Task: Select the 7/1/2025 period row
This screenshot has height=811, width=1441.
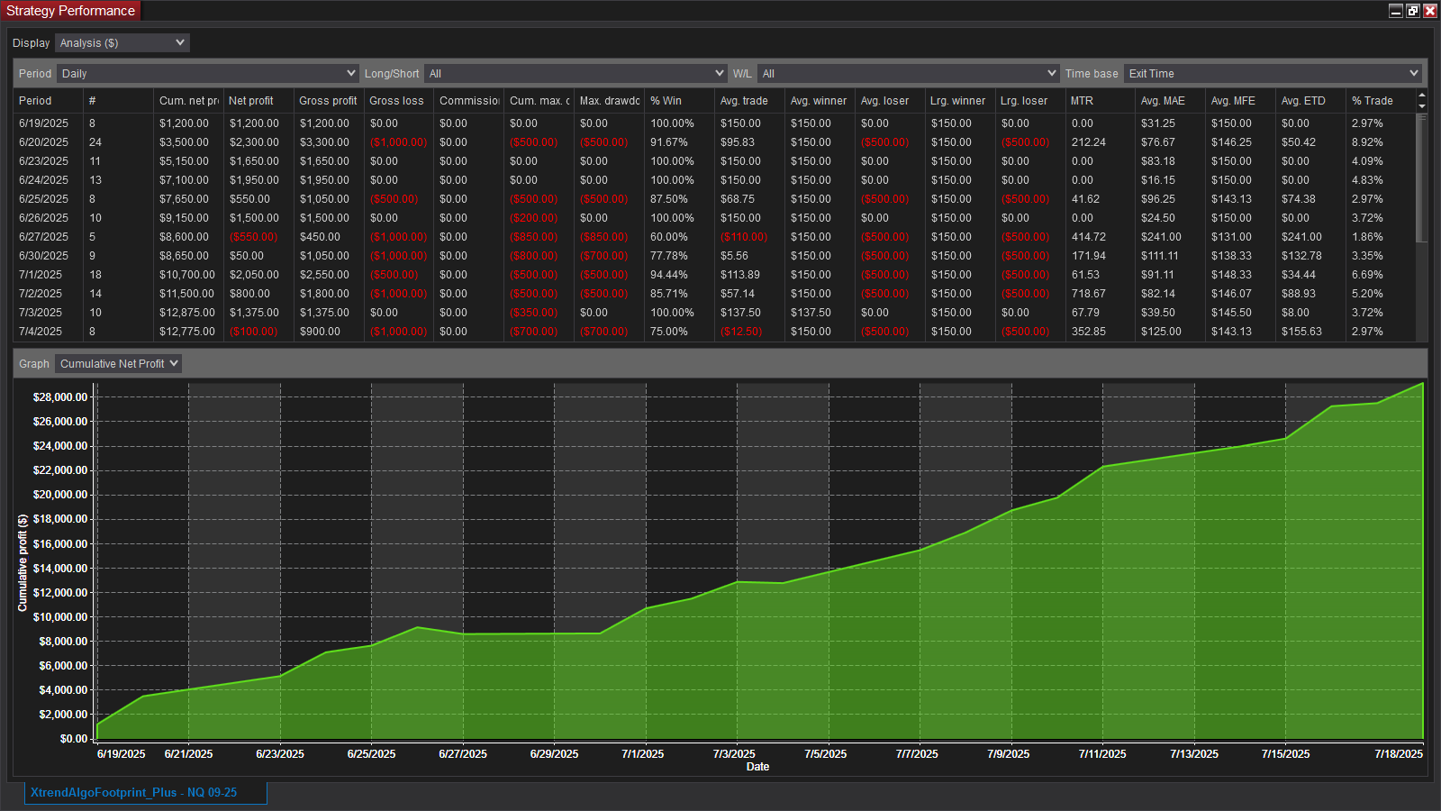Action: (x=714, y=275)
